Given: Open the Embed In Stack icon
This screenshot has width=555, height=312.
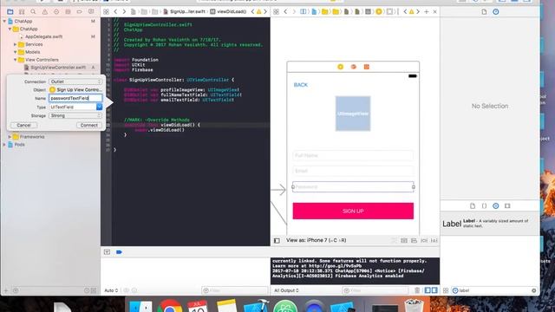Looking at the screenshot, I should 404,241.
